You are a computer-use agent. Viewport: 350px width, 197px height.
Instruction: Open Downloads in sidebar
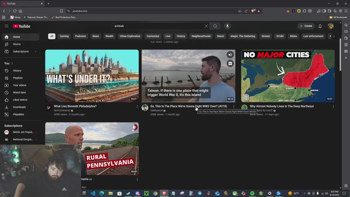21,107
